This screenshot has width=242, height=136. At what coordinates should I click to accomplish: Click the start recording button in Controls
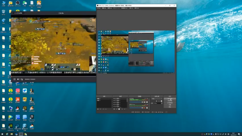pyautogui.click(x=170, y=101)
